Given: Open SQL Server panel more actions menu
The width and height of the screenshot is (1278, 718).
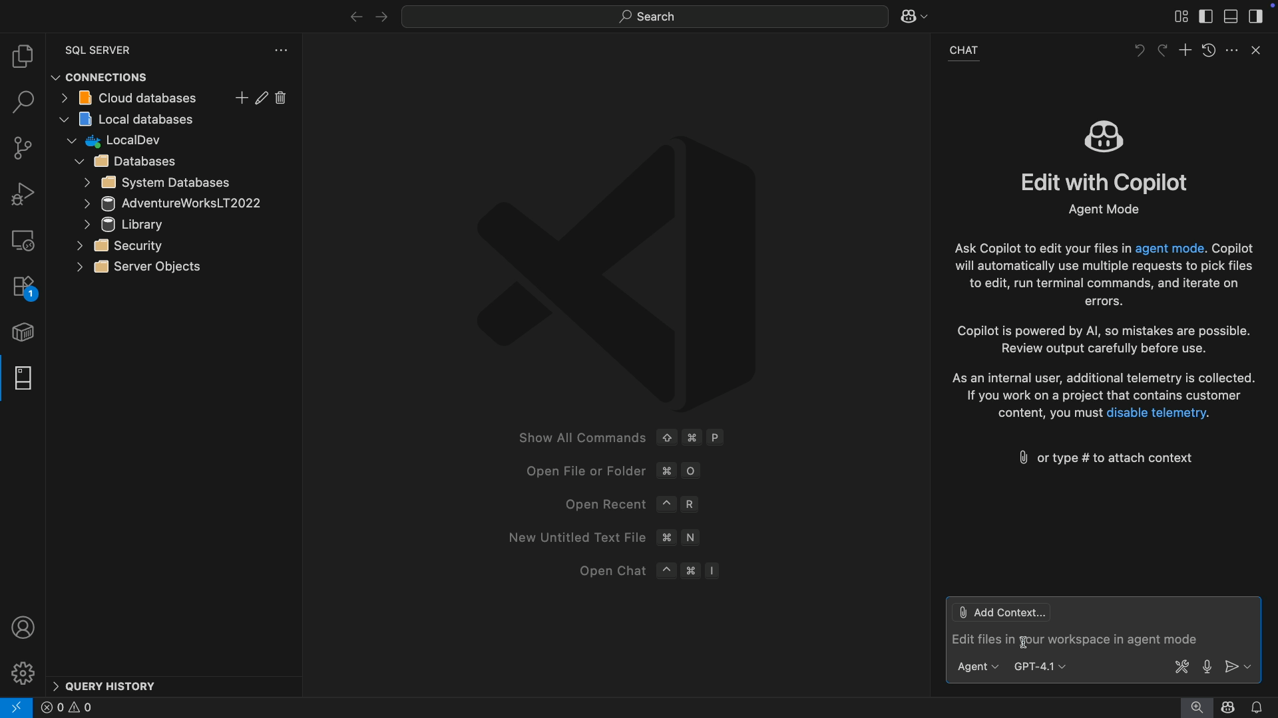Looking at the screenshot, I should (281, 50).
